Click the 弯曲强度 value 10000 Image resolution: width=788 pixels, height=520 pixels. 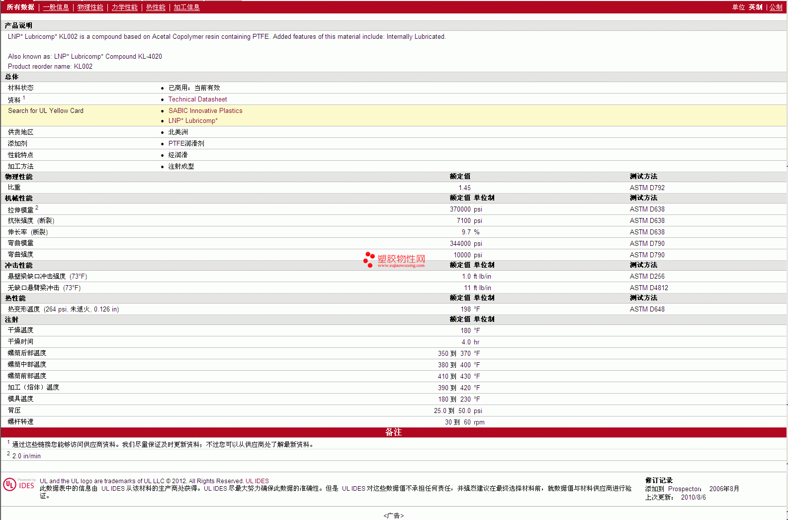(462, 255)
